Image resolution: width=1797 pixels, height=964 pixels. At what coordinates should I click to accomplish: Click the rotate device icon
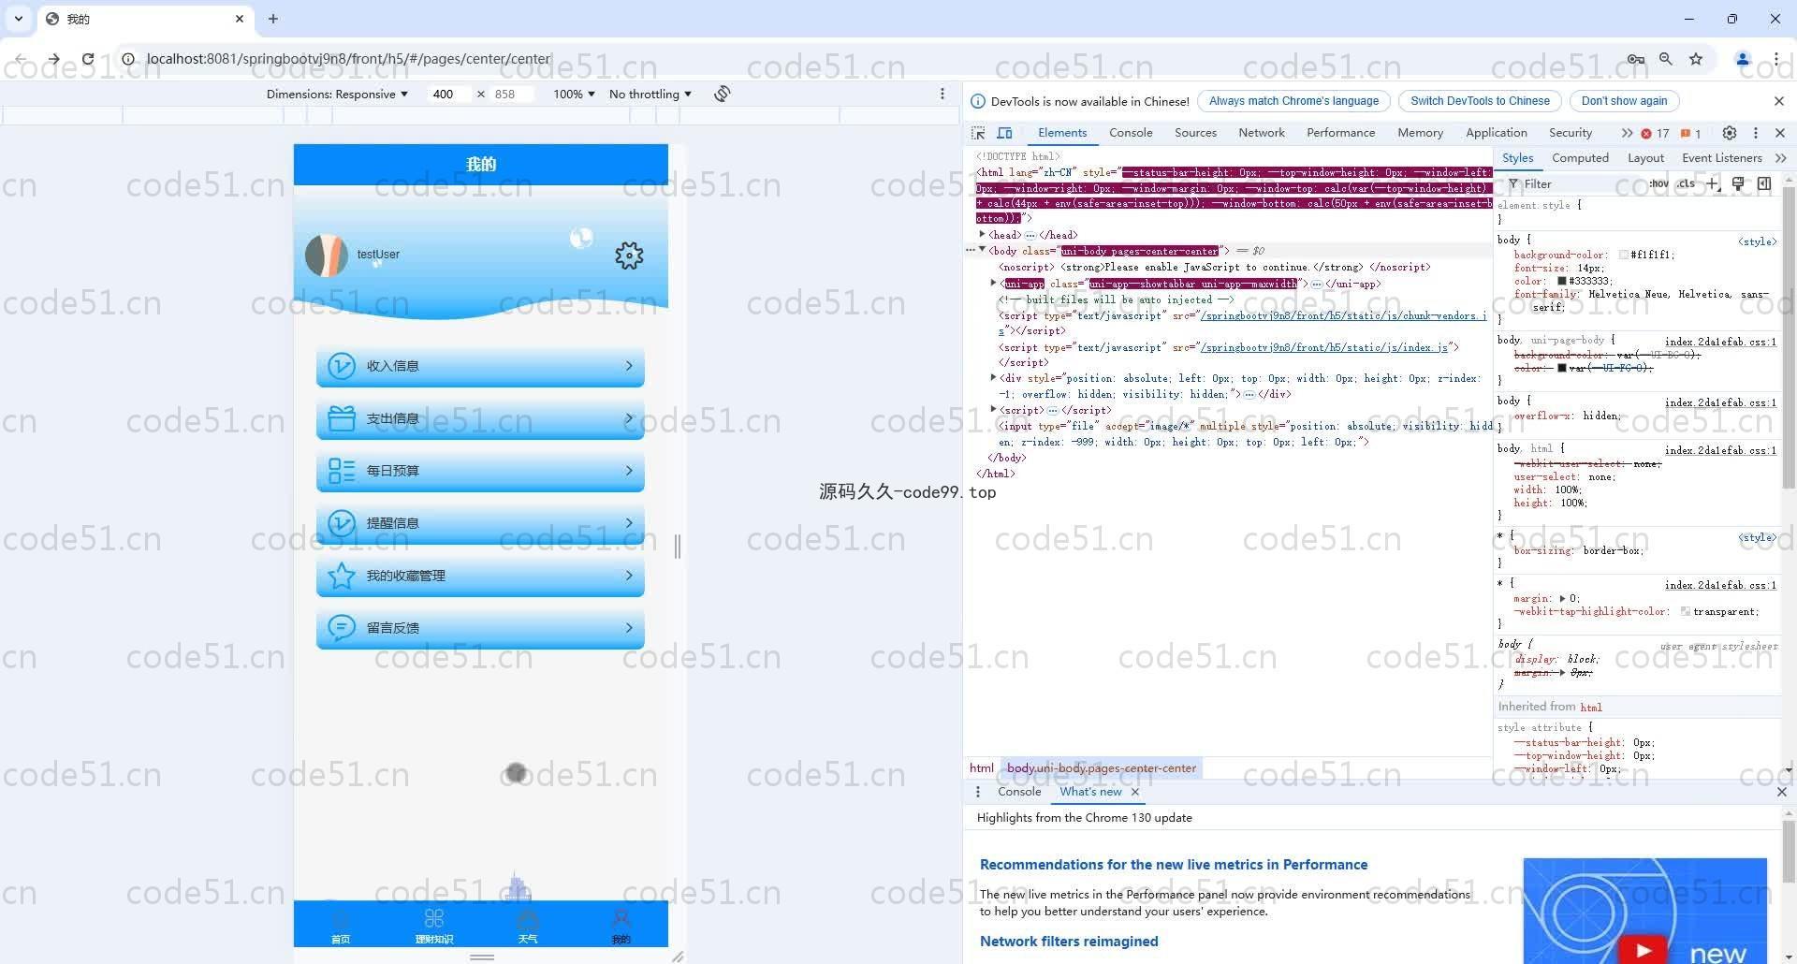coord(723,94)
